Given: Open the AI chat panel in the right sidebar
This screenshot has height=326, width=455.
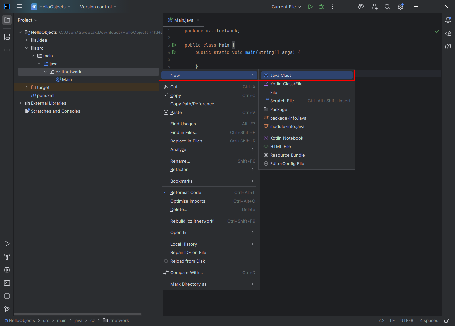Looking at the screenshot, I should pyautogui.click(x=448, y=33).
